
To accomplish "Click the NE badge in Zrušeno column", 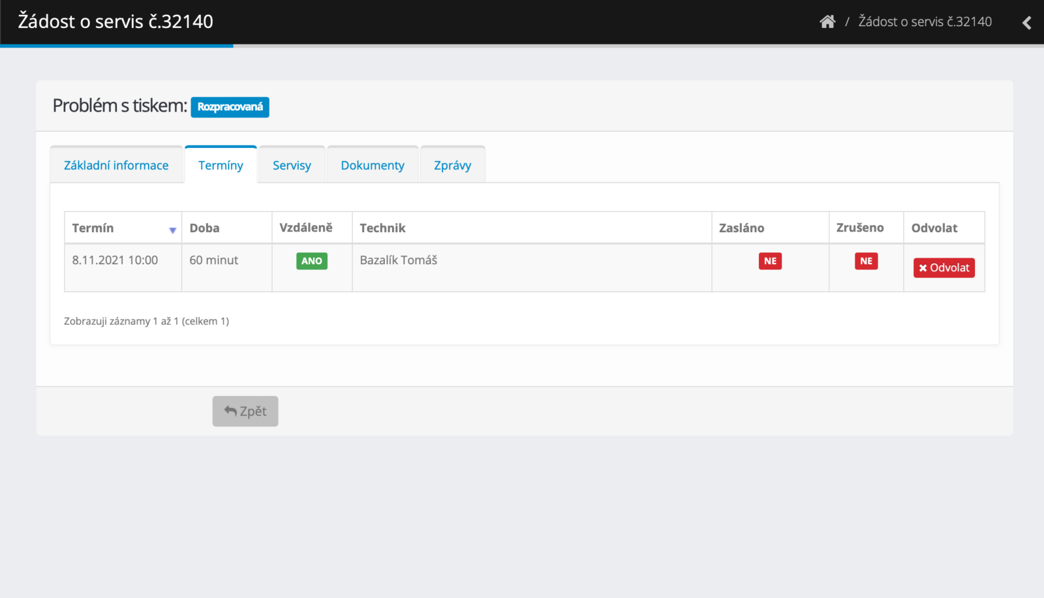I will pyautogui.click(x=866, y=261).
